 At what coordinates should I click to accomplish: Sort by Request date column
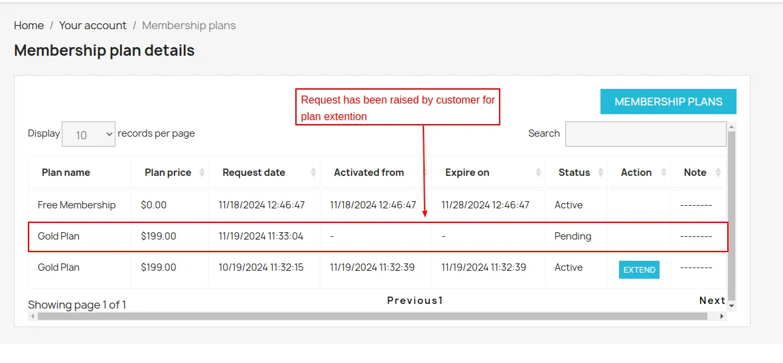253,173
